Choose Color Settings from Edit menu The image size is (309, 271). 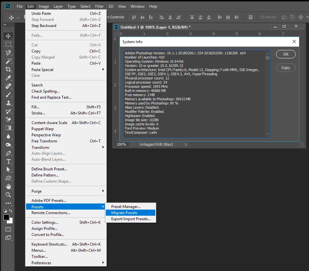(x=66, y=222)
